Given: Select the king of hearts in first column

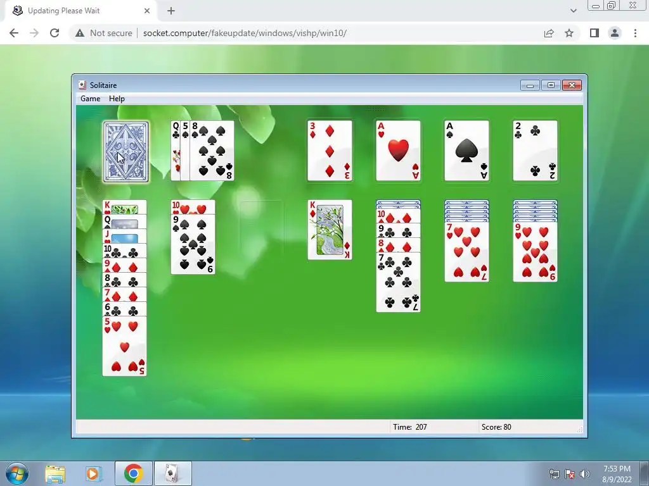Looking at the screenshot, I should 125,207.
